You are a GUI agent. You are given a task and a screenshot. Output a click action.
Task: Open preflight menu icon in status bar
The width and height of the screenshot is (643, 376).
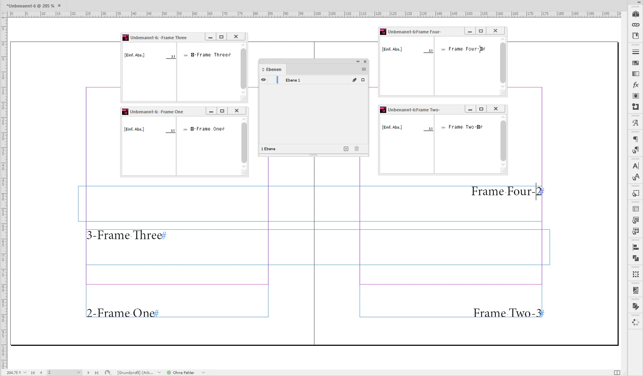pyautogui.click(x=107, y=372)
